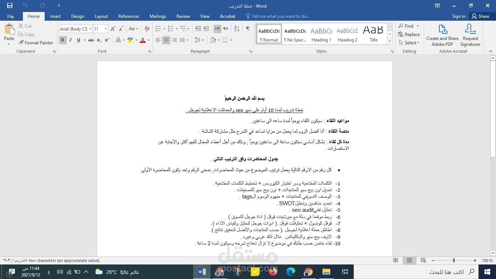The width and height of the screenshot is (496, 279).
Task: Apply yellow Text Highlight Color
Action: pyautogui.click(x=130, y=40)
